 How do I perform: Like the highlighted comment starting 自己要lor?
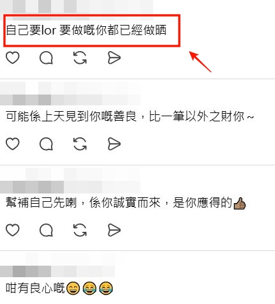point(13,57)
